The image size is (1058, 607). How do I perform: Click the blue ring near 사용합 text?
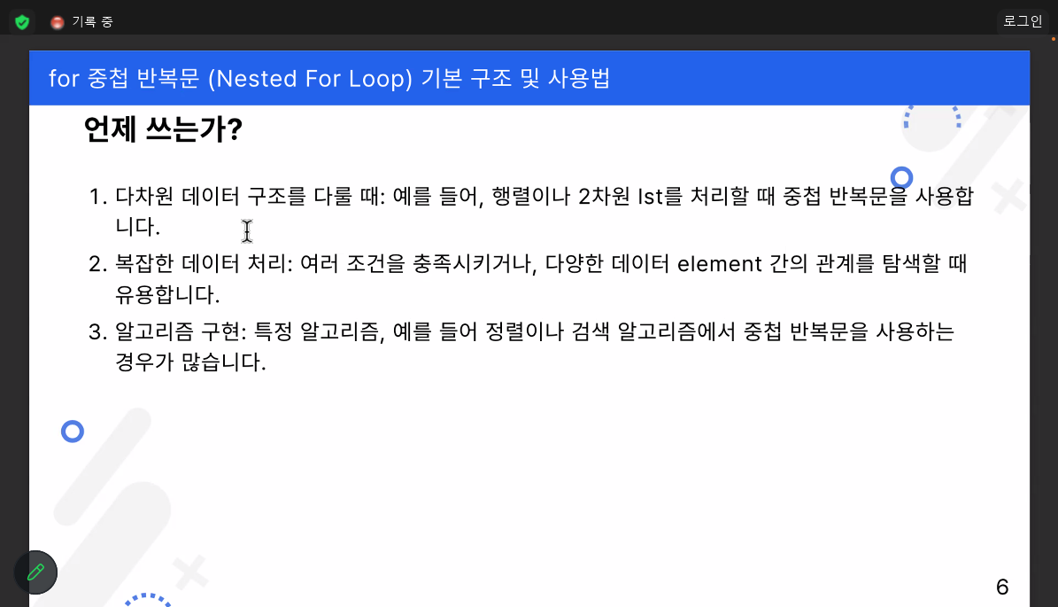[901, 177]
